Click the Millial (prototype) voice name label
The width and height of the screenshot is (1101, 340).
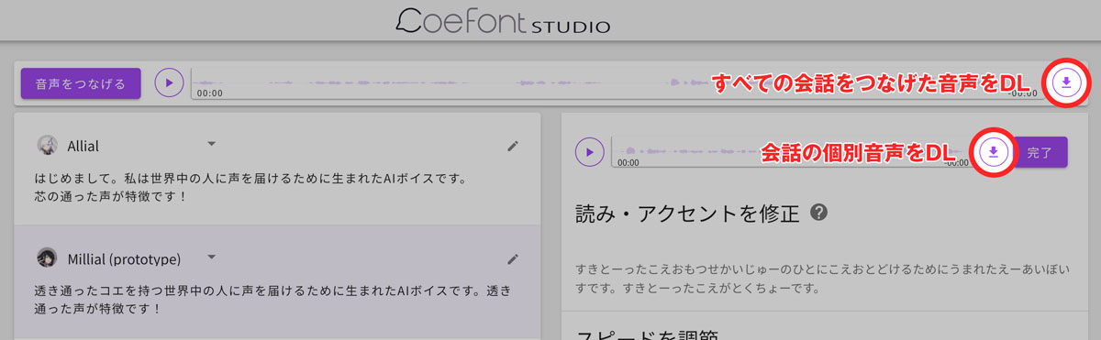(124, 259)
